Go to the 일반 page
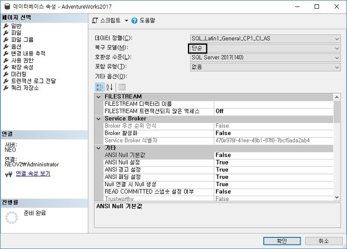 [x=16, y=26]
